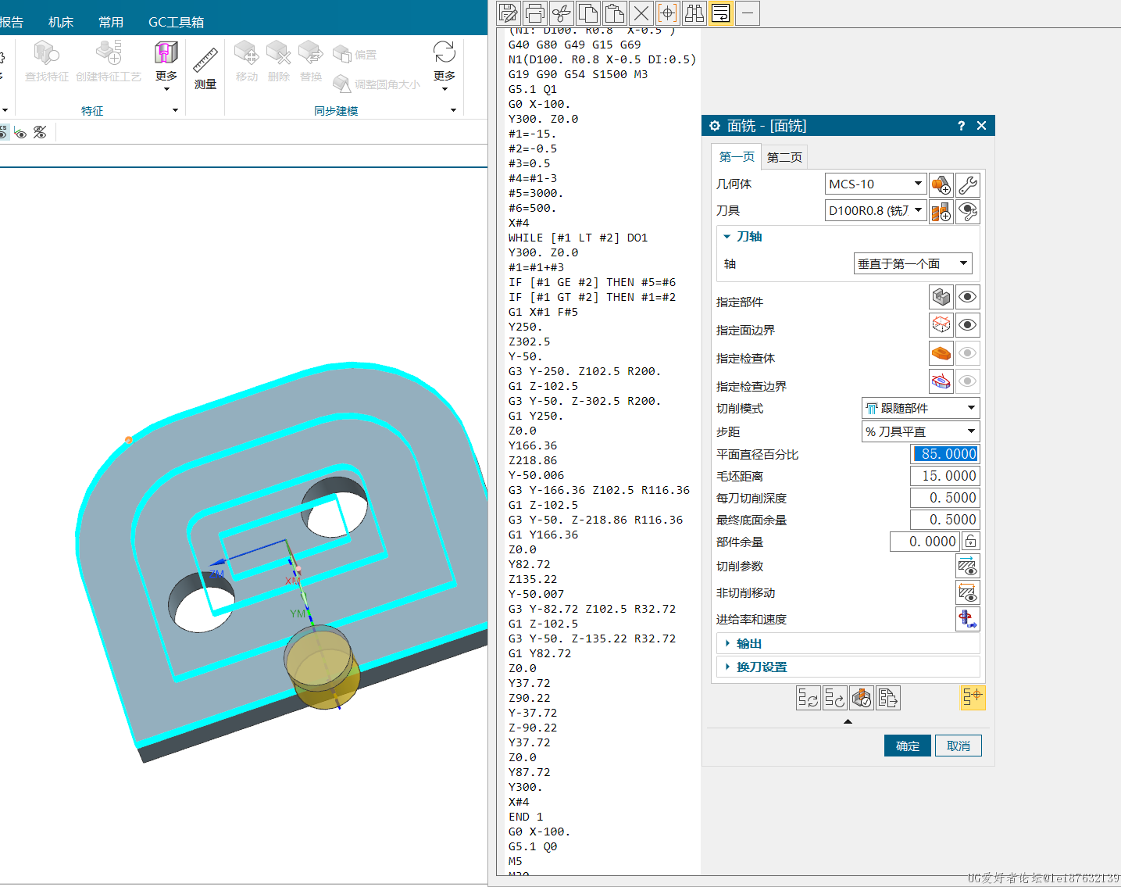Click the new geometry icon beside MCS-10
1121x887 pixels.
coord(941,184)
